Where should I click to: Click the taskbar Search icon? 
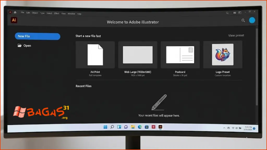112,127
